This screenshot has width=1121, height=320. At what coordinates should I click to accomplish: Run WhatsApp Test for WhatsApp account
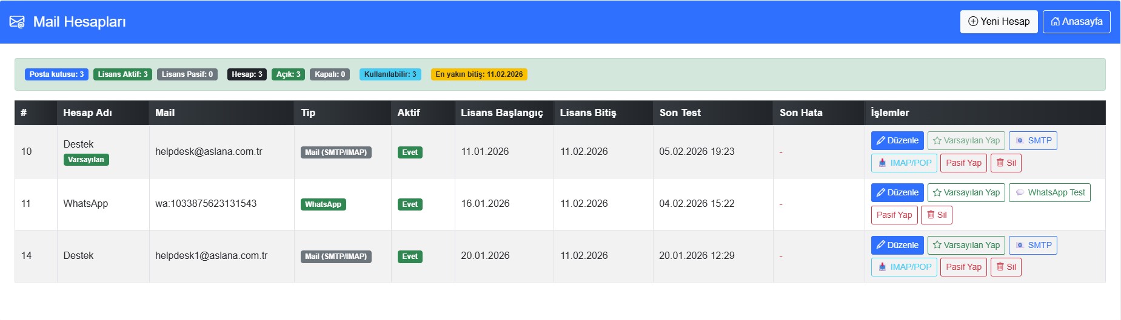pyautogui.click(x=1049, y=192)
